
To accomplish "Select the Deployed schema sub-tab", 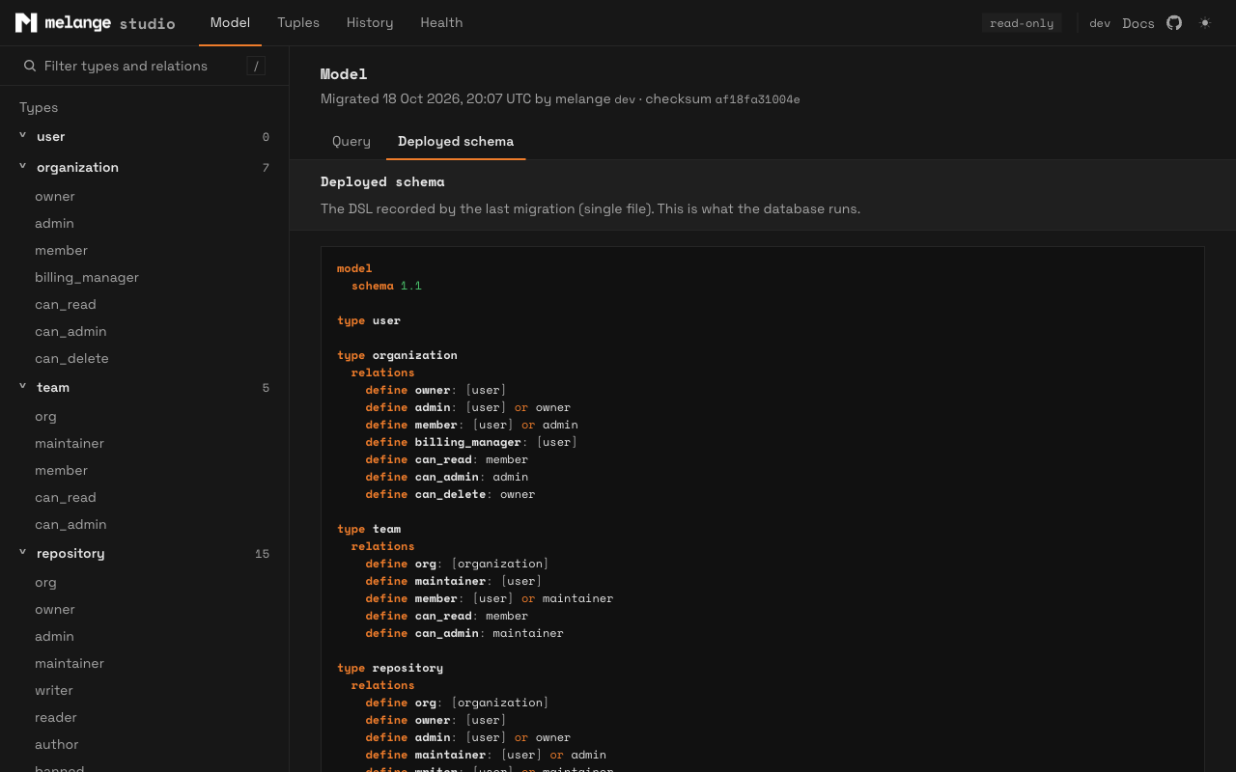I will click(x=456, y=141).
